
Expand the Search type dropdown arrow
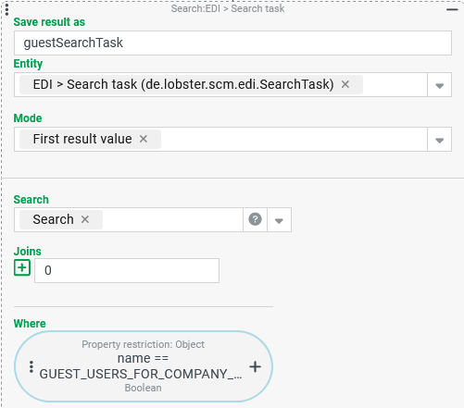click(279, 220)
